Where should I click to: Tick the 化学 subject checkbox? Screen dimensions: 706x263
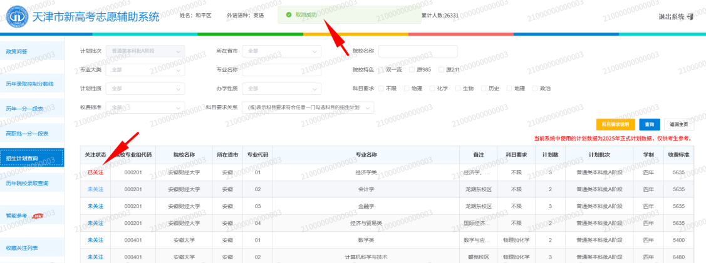432,89
